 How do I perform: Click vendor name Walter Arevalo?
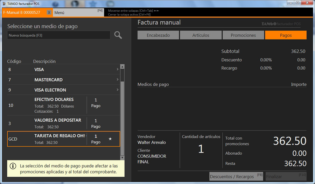pyautogui.click(x=152, y=142)
